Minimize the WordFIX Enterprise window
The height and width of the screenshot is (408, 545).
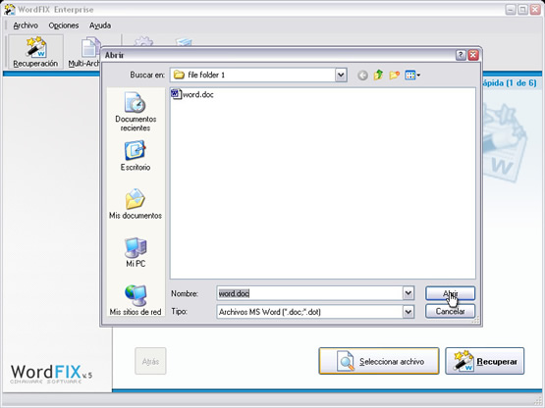click(511, 10)
